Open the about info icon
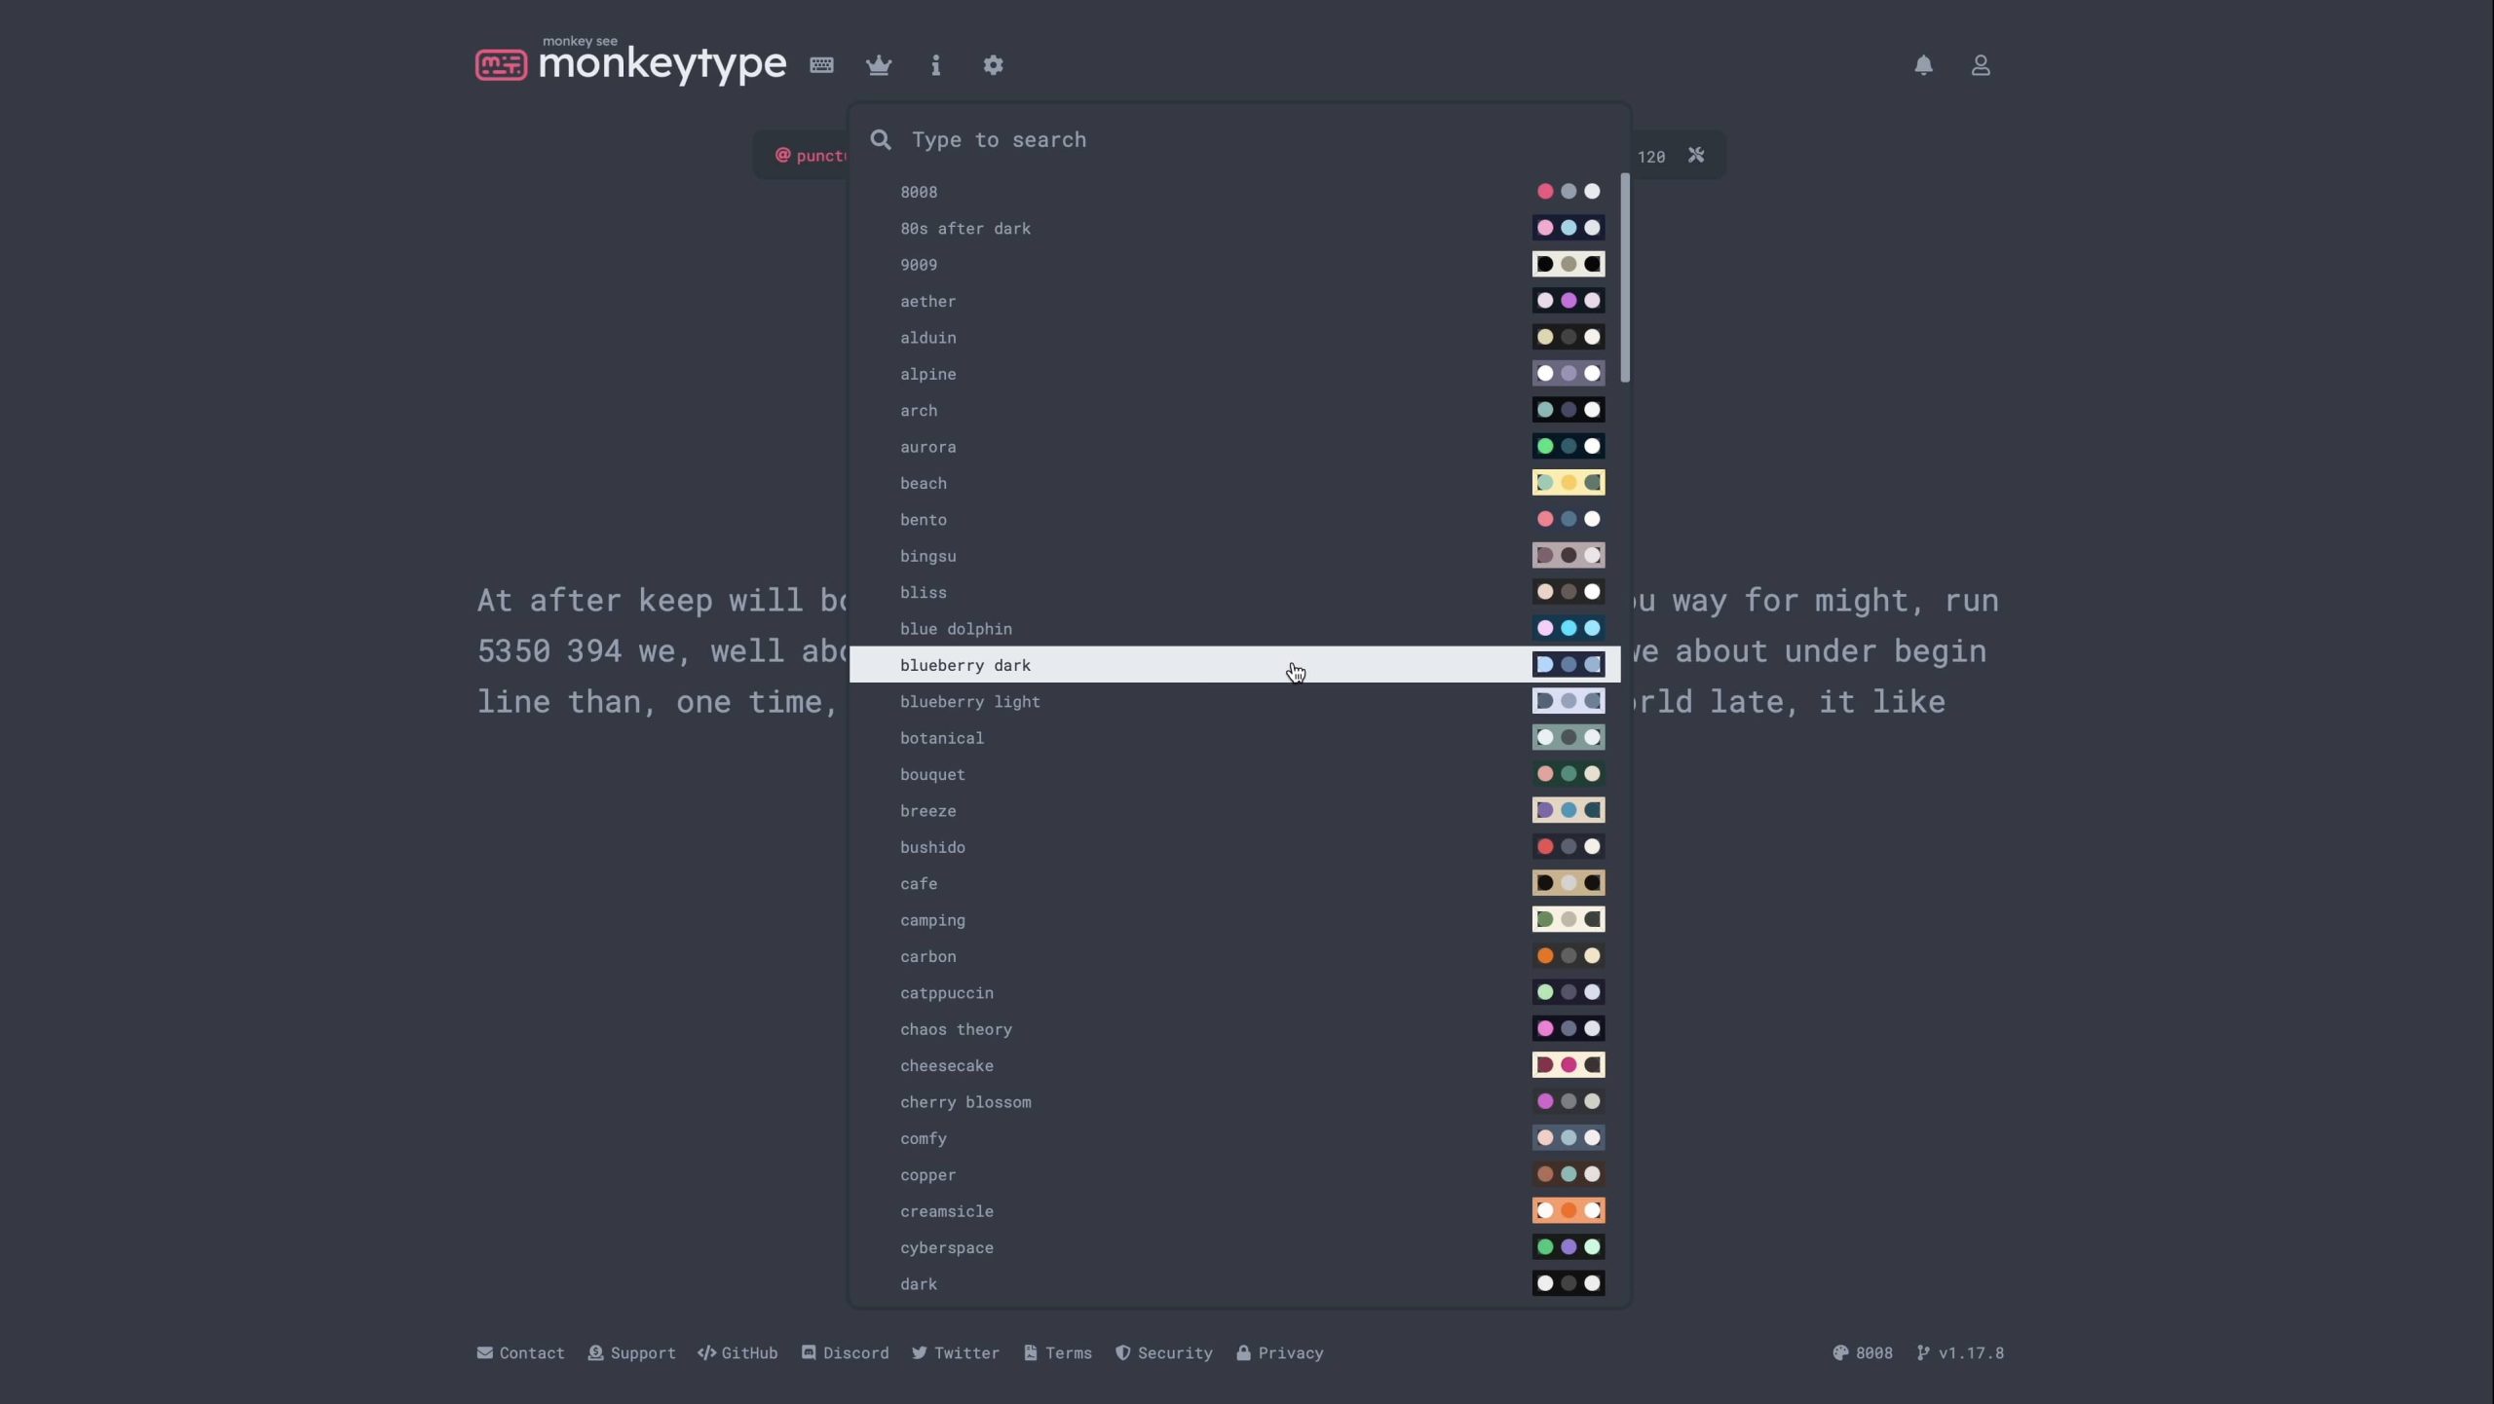 (935, 65)
